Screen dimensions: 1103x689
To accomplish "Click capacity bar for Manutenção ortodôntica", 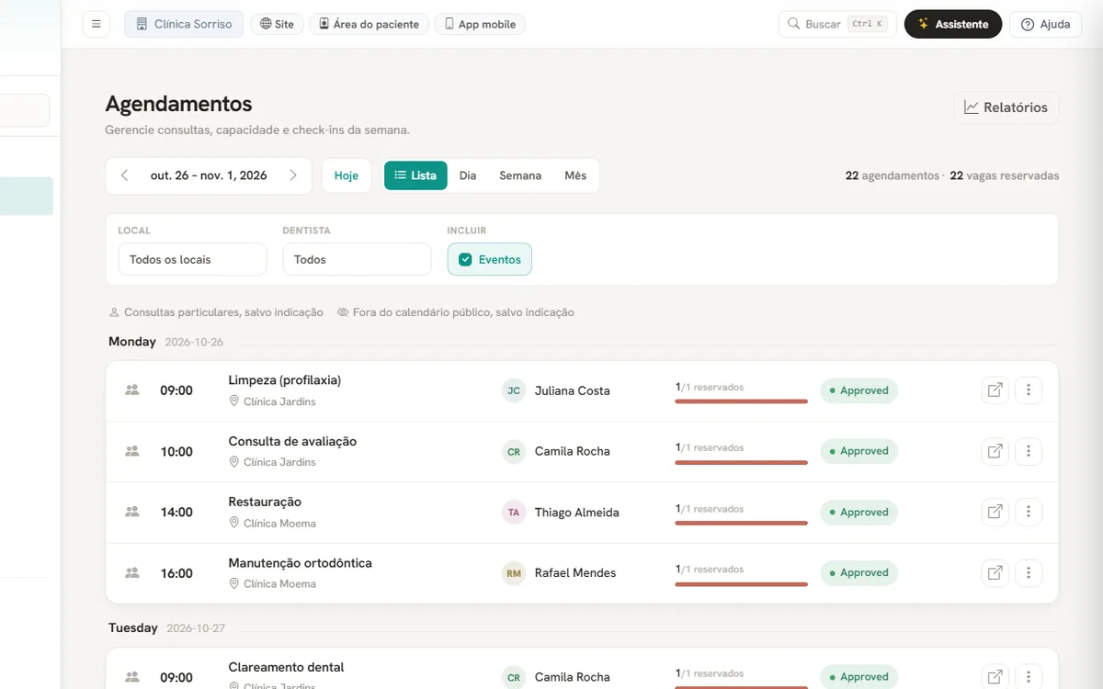I will (741, 583).
